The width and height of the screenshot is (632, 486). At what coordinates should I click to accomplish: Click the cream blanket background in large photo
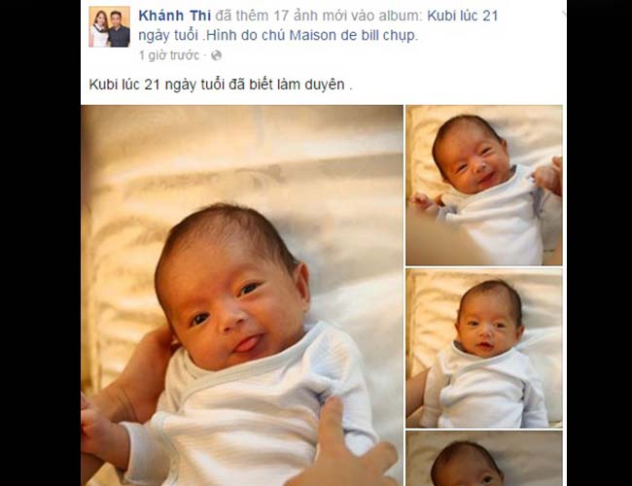242,161
